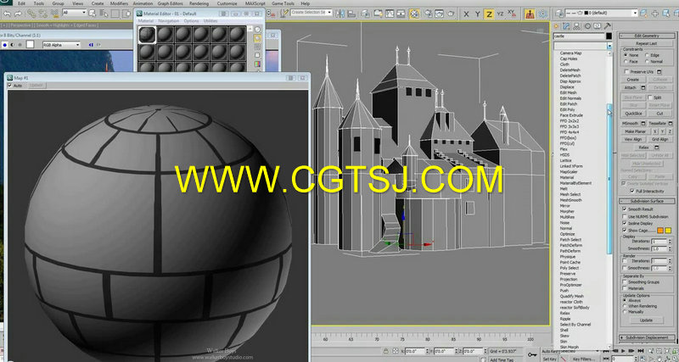The image size is (679, 362).
Task: Open the Rendering menu
Action: [199, 3]
